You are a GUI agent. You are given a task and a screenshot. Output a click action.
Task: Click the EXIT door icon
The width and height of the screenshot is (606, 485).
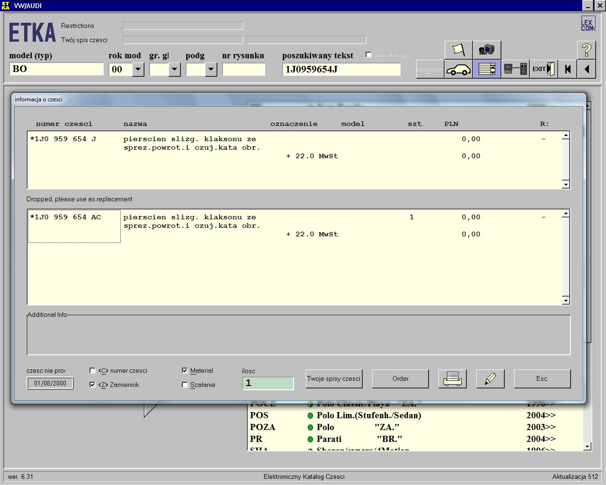[x=543, y=69]
